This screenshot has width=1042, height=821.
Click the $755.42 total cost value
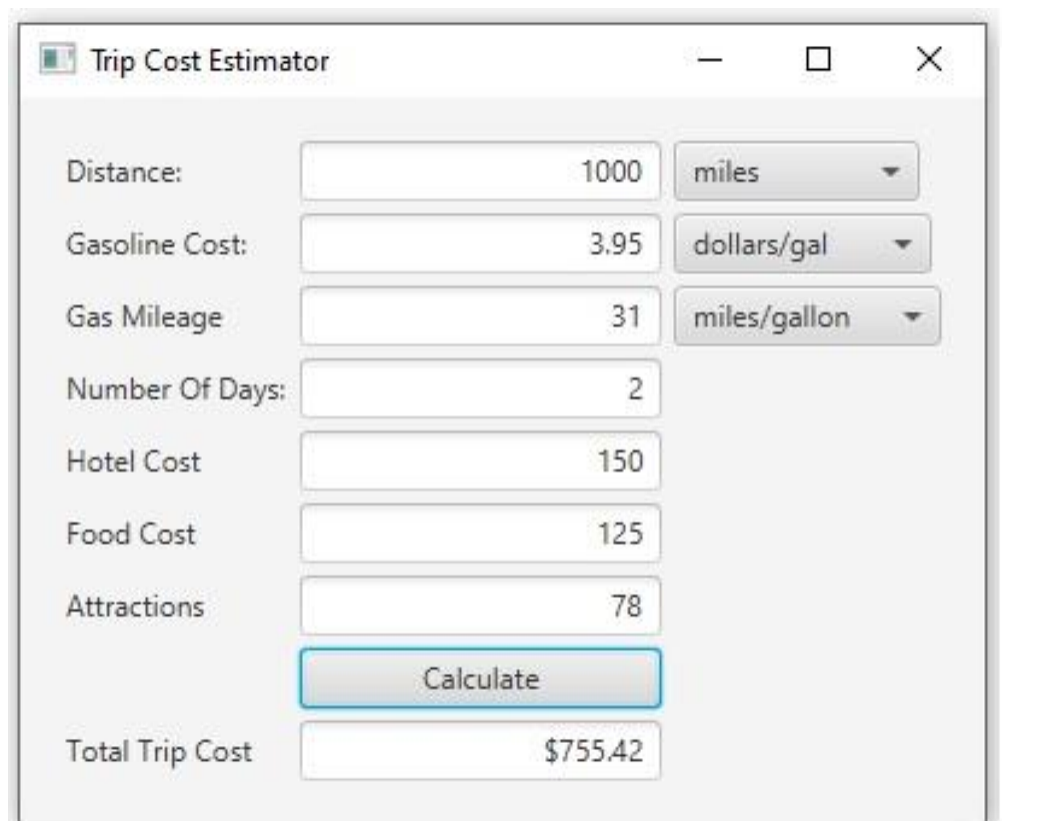(609, 748)
